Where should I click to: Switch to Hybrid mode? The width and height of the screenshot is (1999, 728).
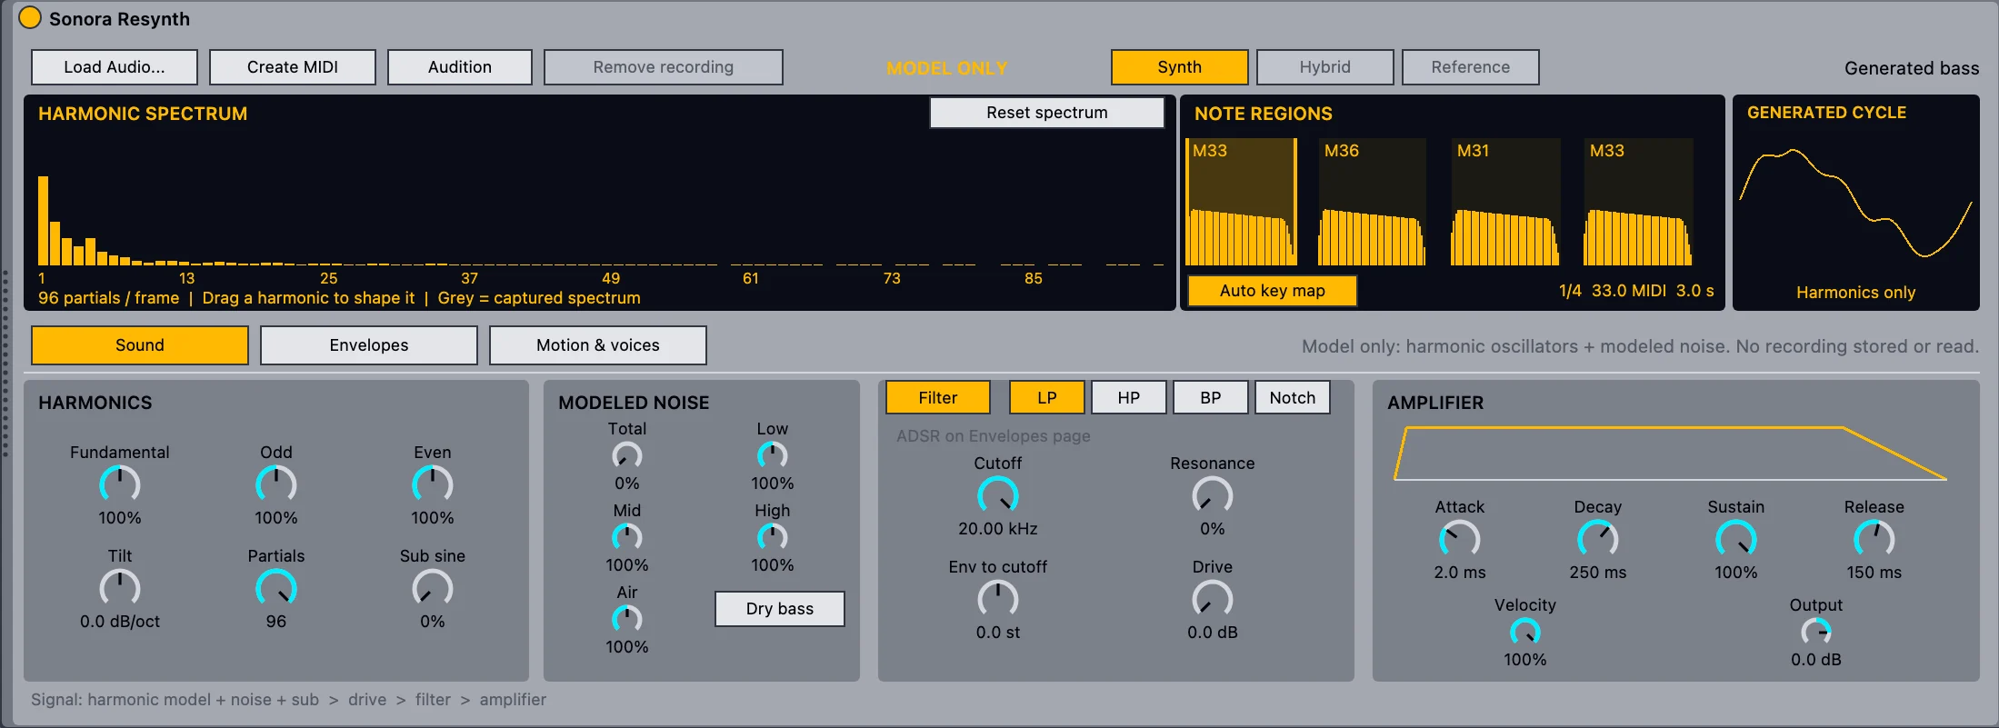tap(1325, 67)
